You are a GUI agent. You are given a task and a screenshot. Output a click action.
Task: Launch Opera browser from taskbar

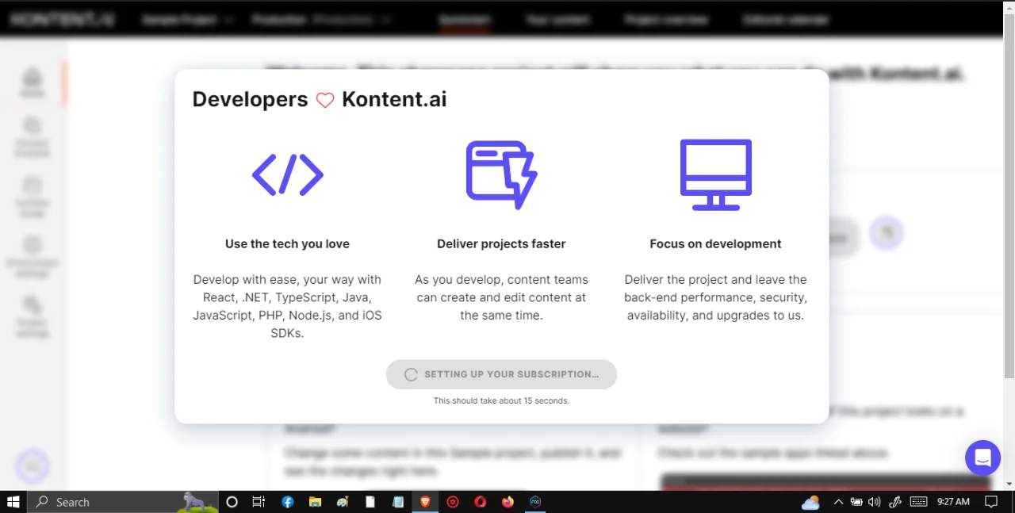481,502
